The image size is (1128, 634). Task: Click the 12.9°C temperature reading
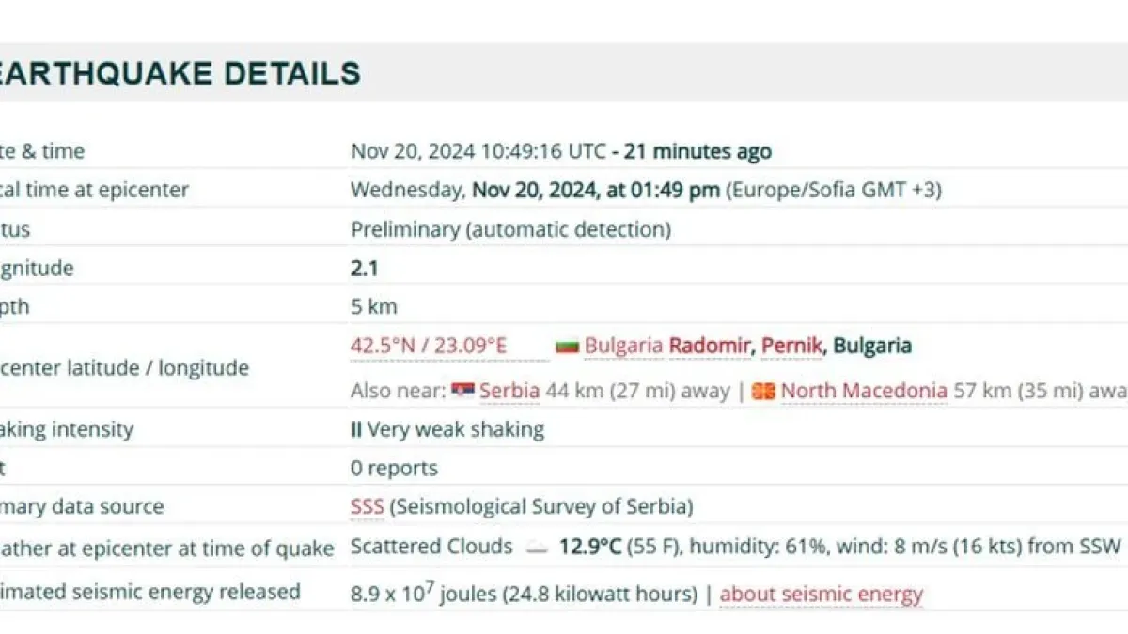click(x=590, y=547)
